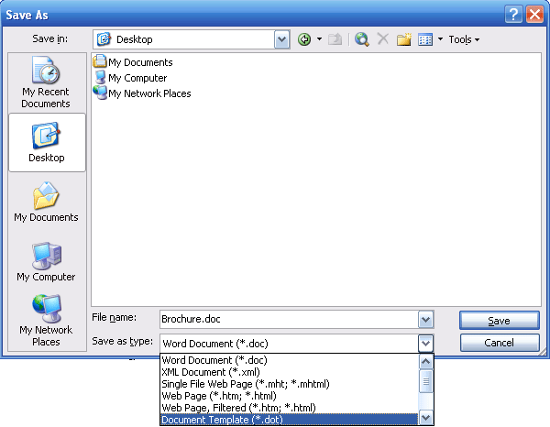Click the Create New Folder icon

[403, 39]
